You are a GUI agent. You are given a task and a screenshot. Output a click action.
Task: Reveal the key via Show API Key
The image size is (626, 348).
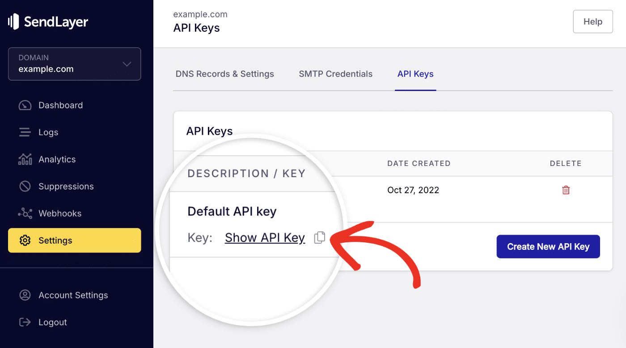click(265, 237)
